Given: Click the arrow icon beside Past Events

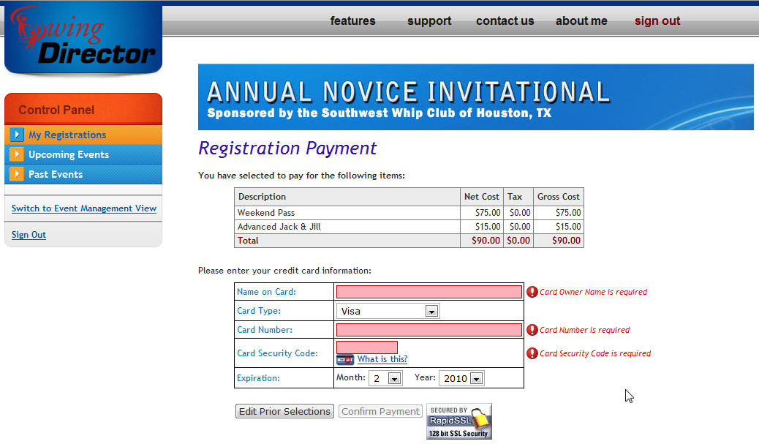Looking at the screenshot, I should click(17, 174).
